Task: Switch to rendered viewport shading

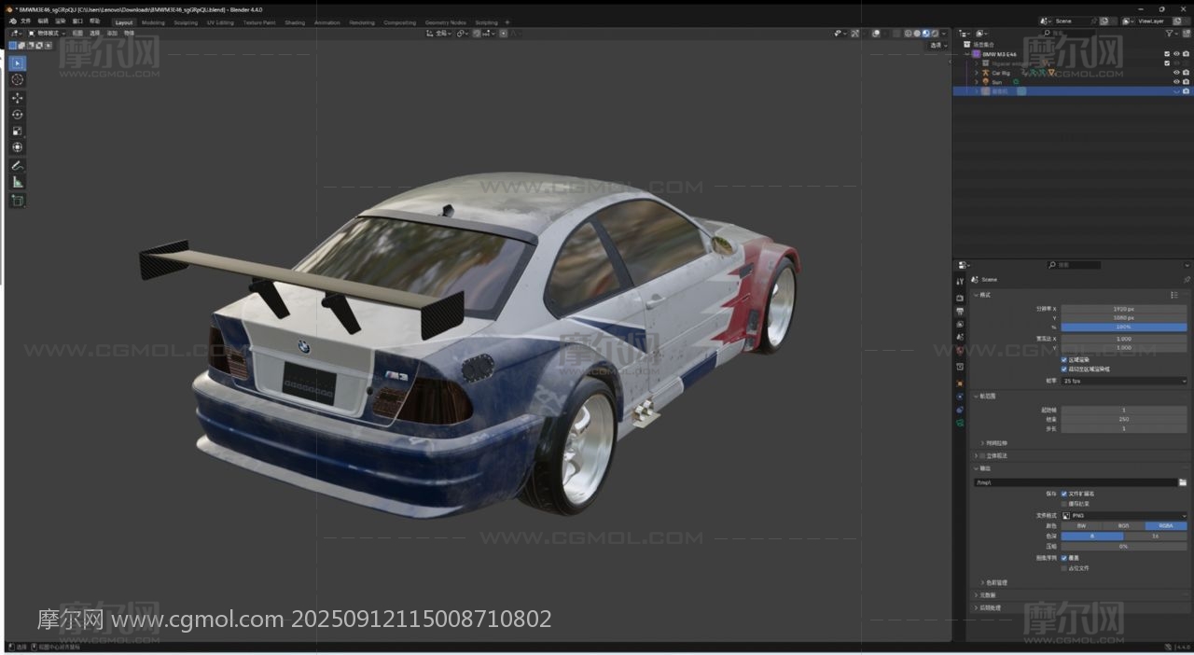Action: (x=936, y=34)
